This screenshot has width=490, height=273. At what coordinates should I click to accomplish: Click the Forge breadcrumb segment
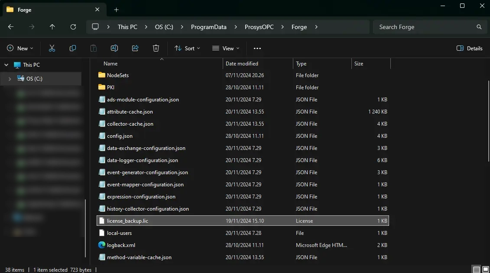click(299, 27)
